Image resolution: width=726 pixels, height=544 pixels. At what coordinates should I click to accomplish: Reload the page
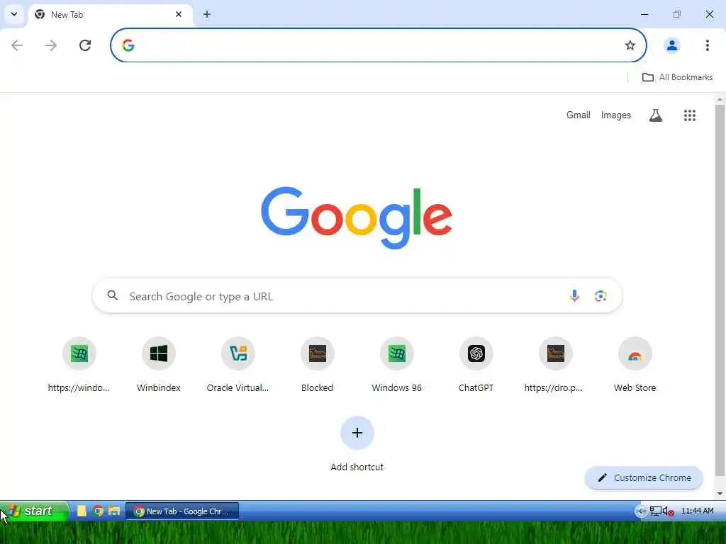click(x=85, y=45)
